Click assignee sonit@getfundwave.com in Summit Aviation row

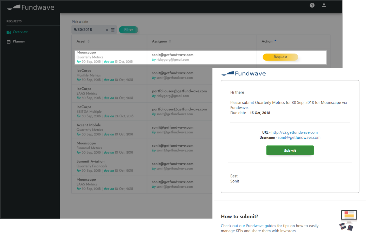[172, 164]
